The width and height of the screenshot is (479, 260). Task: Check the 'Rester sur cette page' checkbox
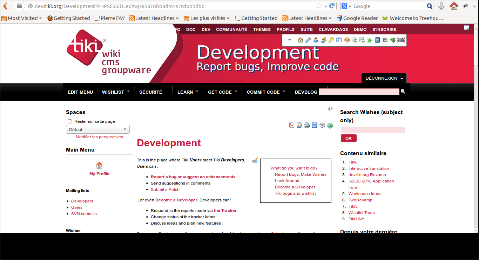[70, 121]
